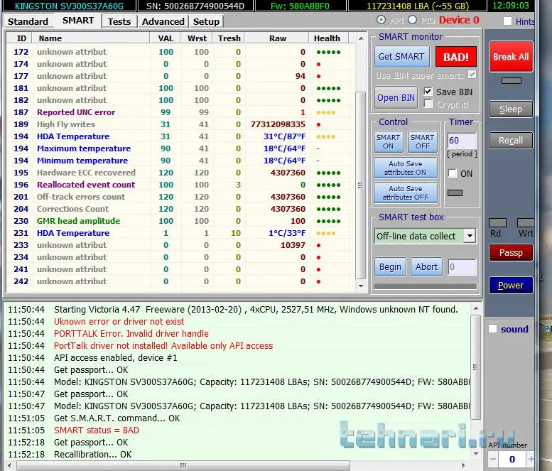The width and height of the screenshot is (552, 471).
Task: Click the Sleep button
Action: click(511, 109)
